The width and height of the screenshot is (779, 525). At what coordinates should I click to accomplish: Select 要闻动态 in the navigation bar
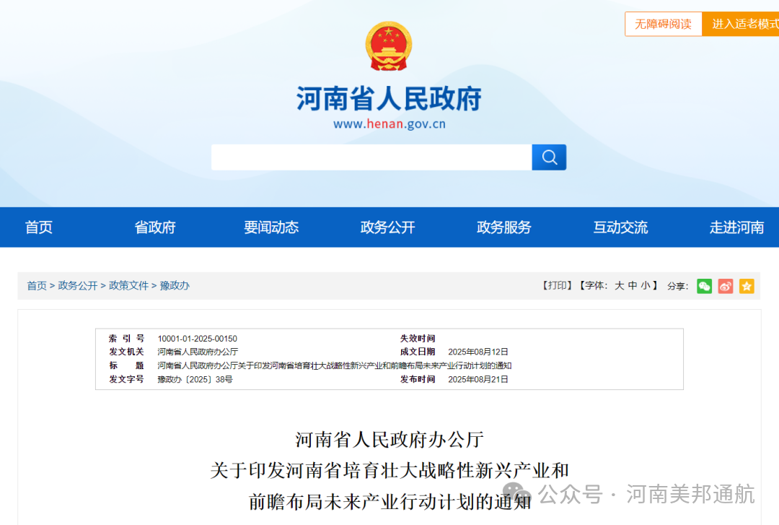(271, 227)
